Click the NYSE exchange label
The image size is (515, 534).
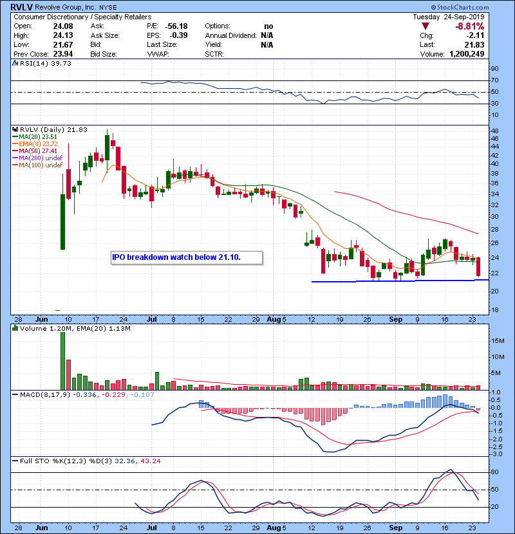pyautogui.click(x=108, y=7)
